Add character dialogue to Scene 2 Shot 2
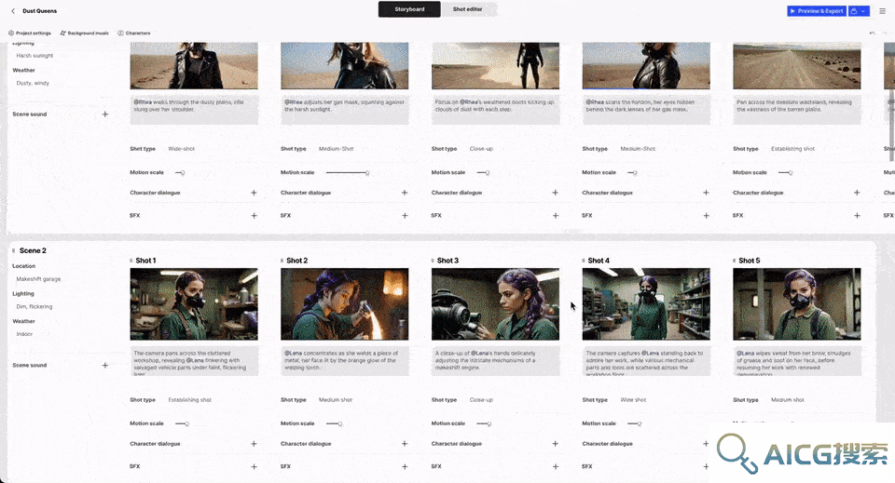Screen dimensions: 895x483 pyautogui.click(x=405, y=444)
